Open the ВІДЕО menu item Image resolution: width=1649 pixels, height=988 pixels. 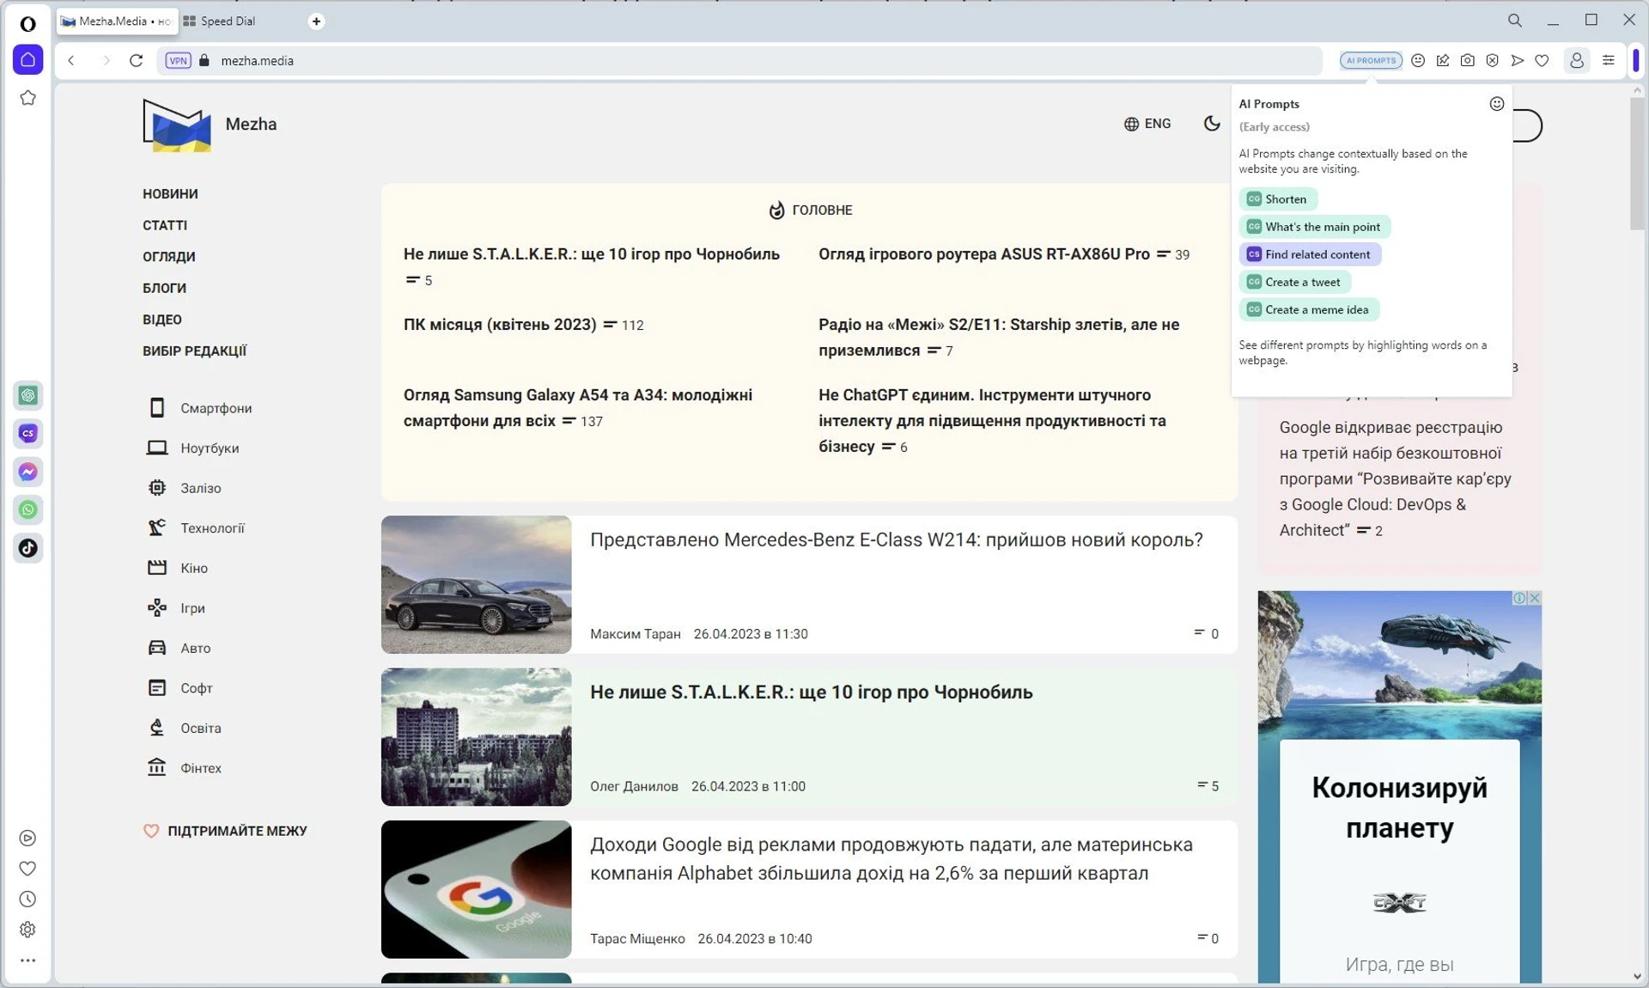point(162,320)
